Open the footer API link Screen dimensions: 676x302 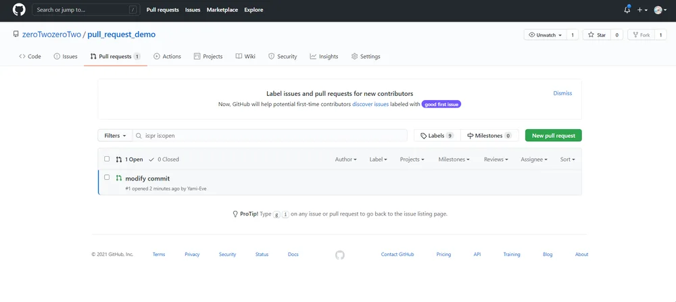477,255
